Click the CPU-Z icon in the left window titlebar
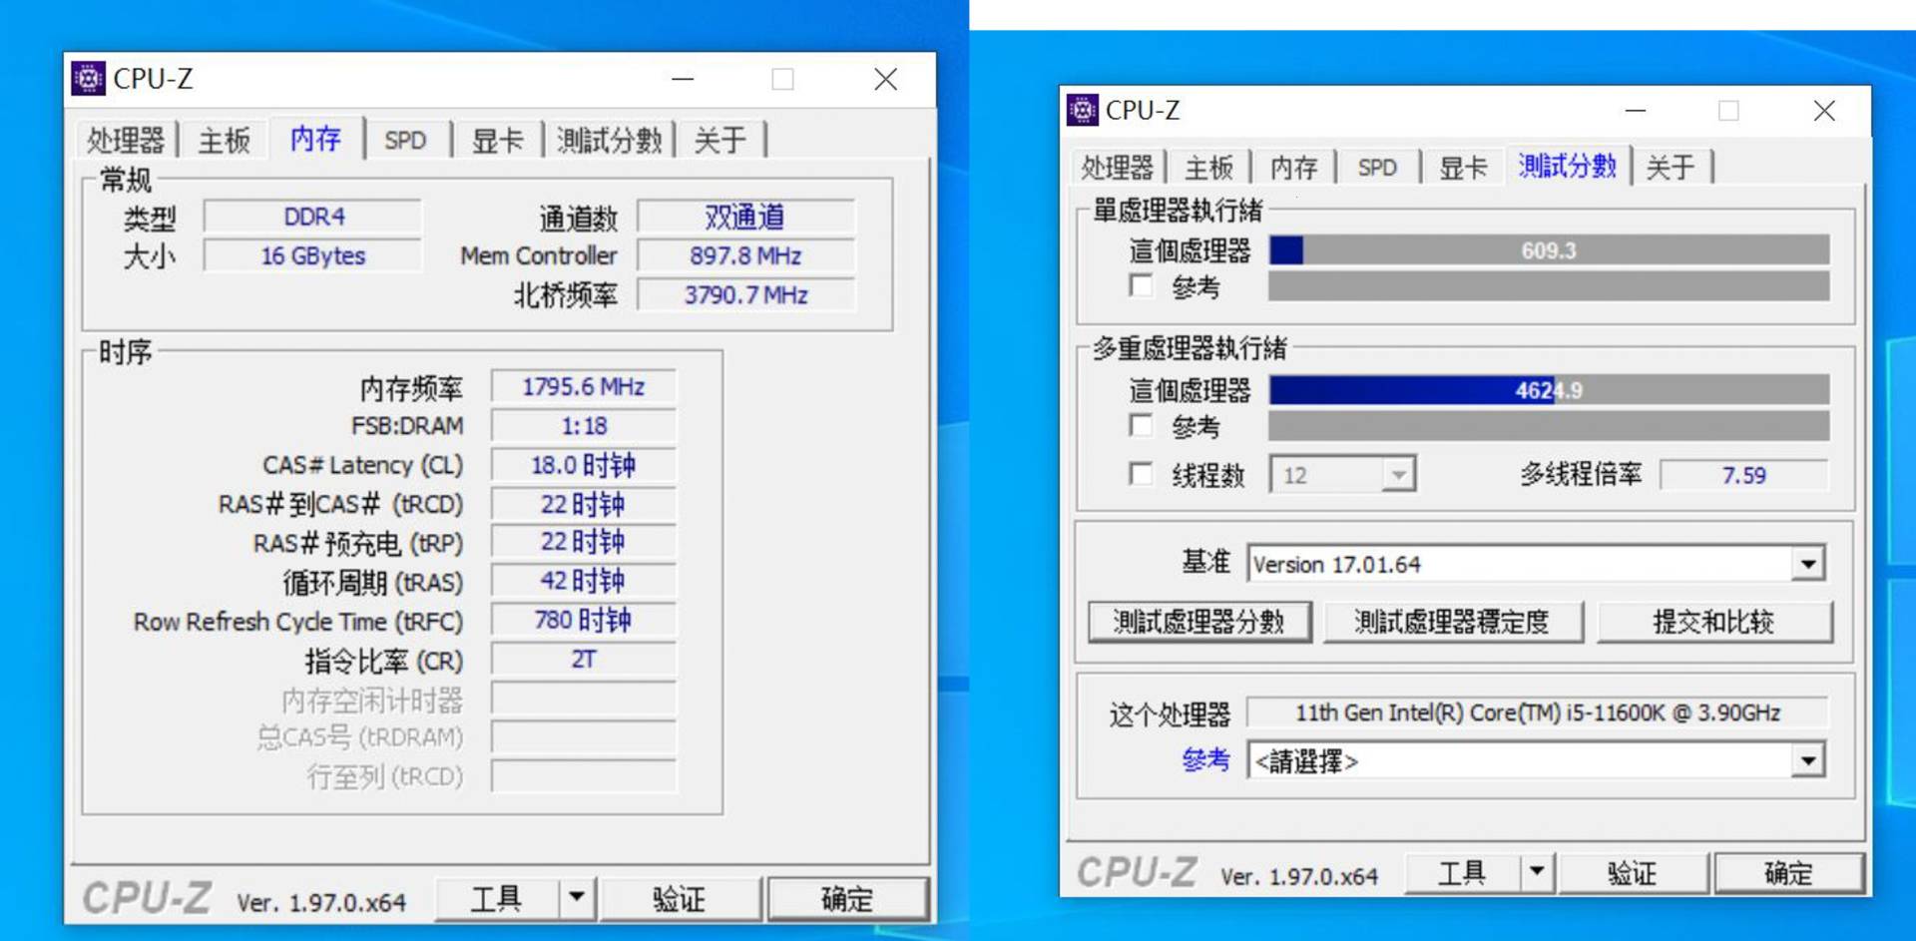 click(89, 79)
